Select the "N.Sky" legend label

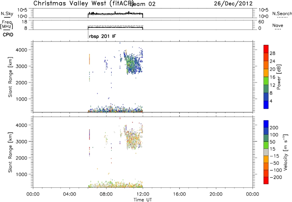pyautogui.click(x=7, y=13)
